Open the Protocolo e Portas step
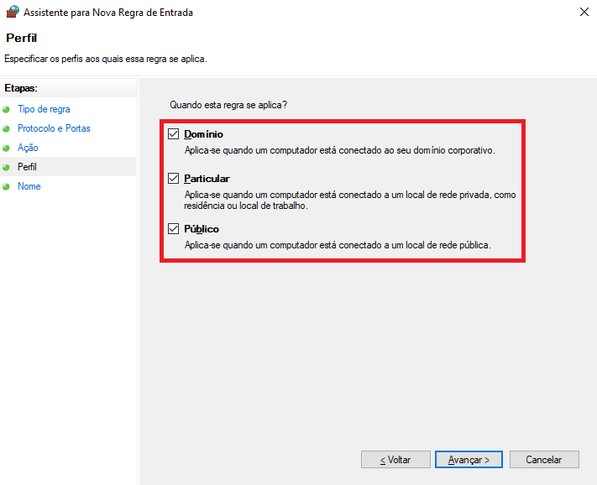Screen dimensions: 597x485 [54, 128]
